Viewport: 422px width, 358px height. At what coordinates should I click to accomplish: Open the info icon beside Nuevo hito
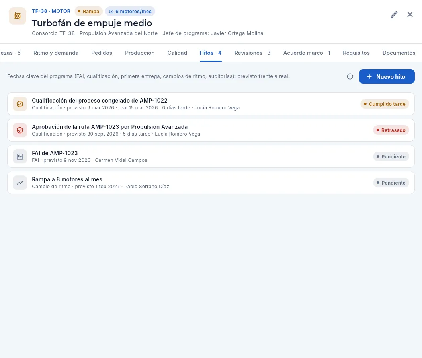click(x=350, y=76)
